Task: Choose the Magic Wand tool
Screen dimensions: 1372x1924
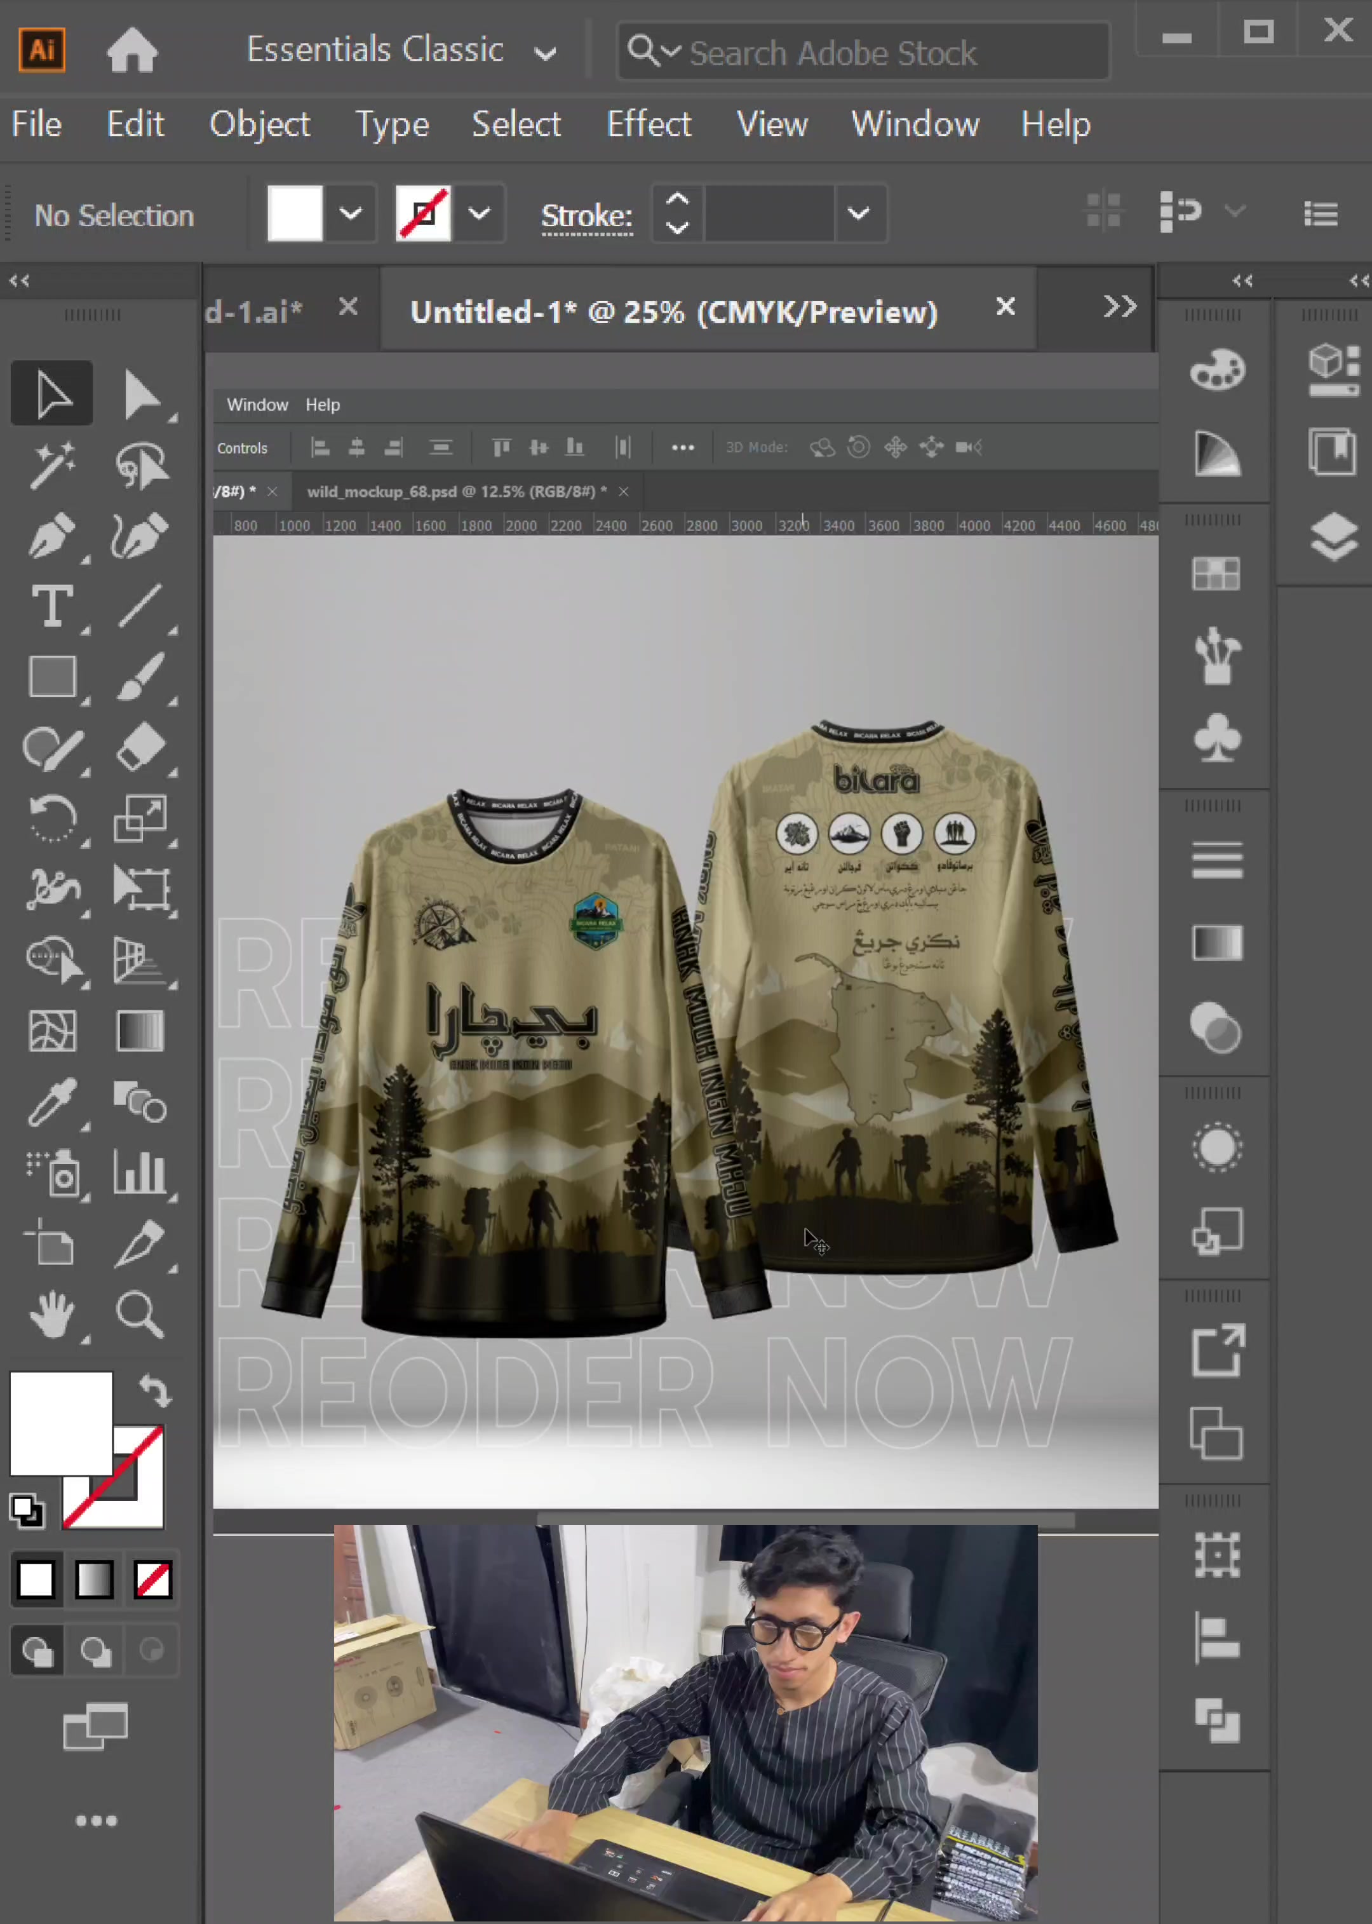Action: click(x=51, y=464)
